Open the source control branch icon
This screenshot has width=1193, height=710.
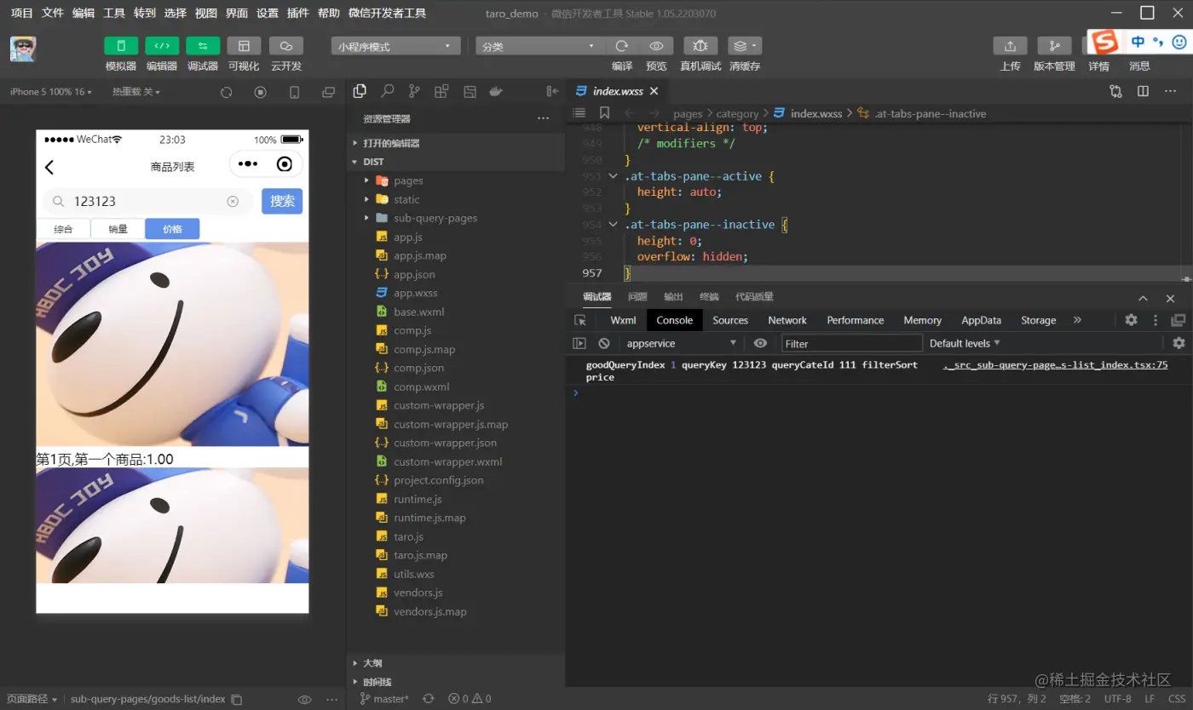414,91
